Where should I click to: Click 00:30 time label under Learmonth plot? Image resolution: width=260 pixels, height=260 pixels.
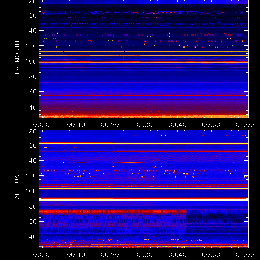(144, 125)
